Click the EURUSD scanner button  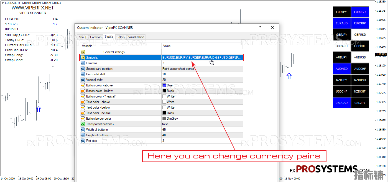(x=360, y=12)
